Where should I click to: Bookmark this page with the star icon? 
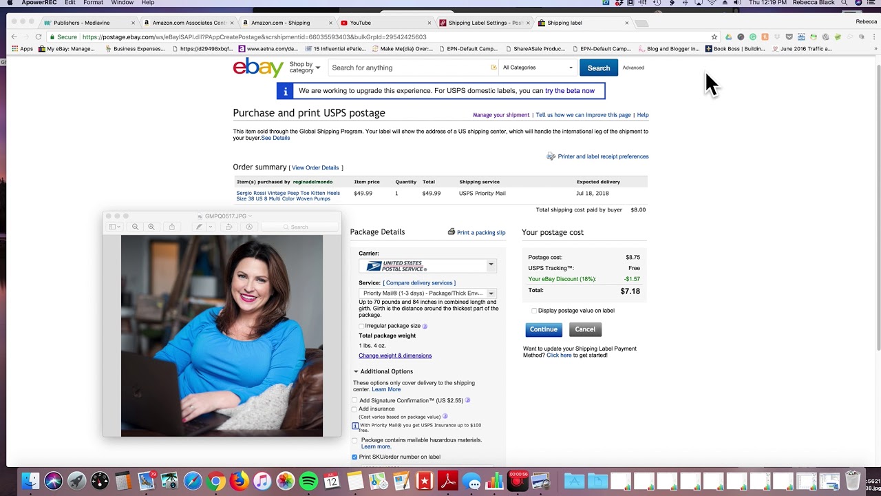point(714,37)
